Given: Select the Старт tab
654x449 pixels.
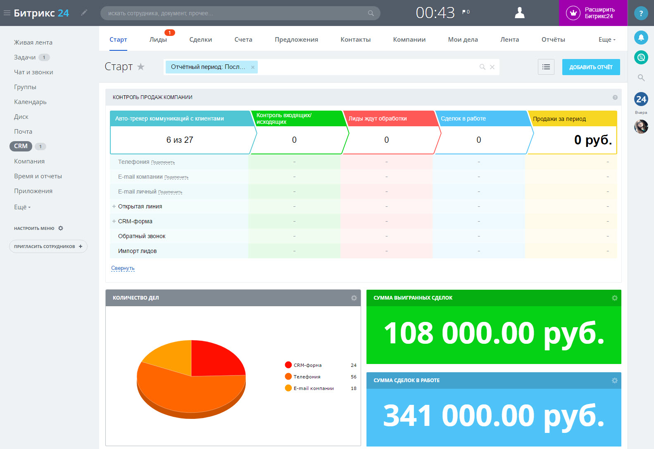Looking at the screenshot, I should click(x=118, y=40).
